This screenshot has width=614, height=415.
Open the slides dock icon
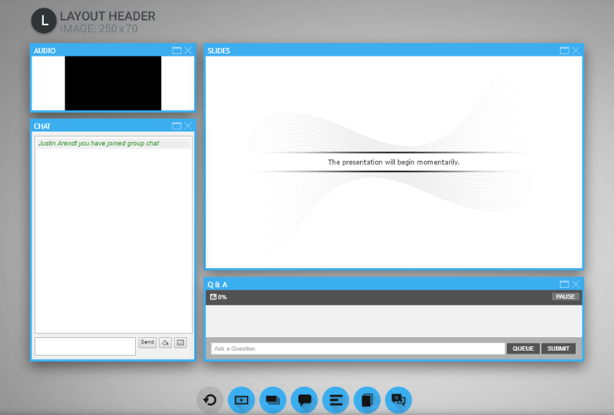click(272, 400)
